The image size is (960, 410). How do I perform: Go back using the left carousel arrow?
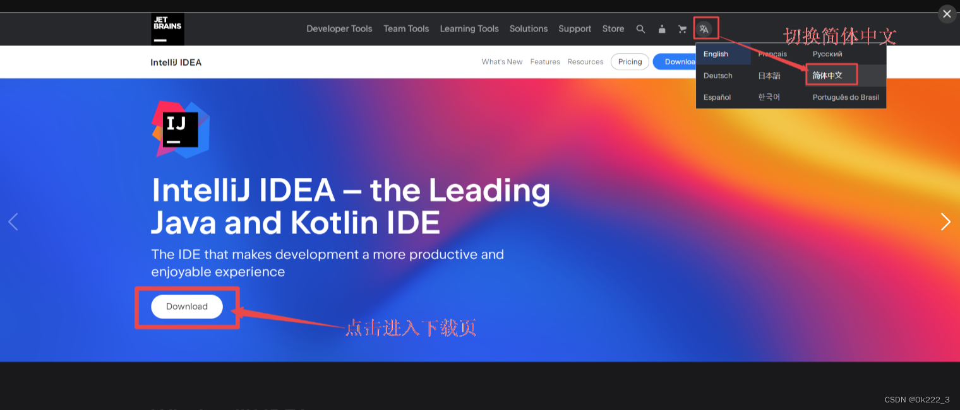14,221
